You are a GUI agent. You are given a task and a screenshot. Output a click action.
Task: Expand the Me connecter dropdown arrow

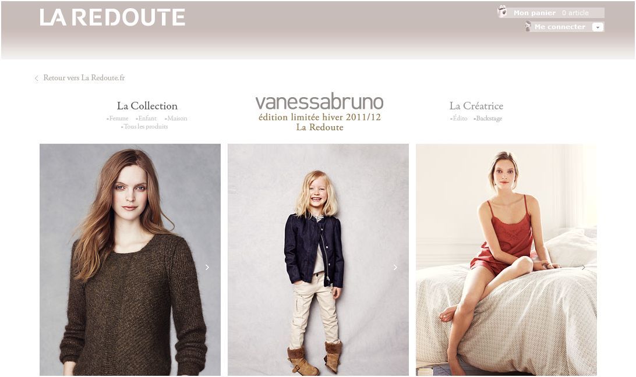point(598,27)
